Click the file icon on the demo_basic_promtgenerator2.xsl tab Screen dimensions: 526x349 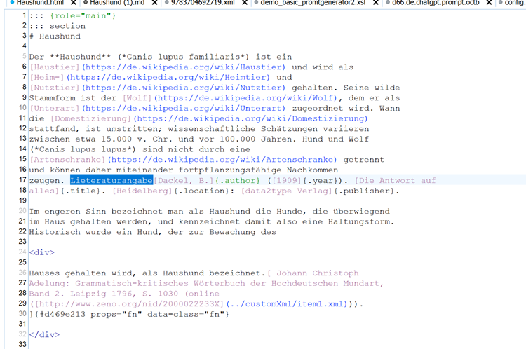(256, 2)
